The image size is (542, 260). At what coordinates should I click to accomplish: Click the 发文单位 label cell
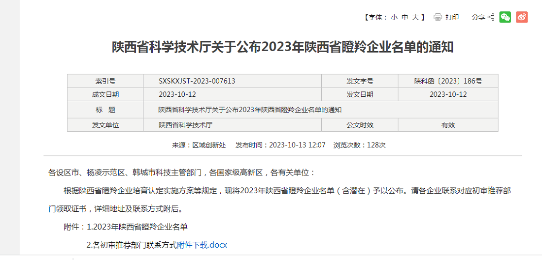(105, 125)
